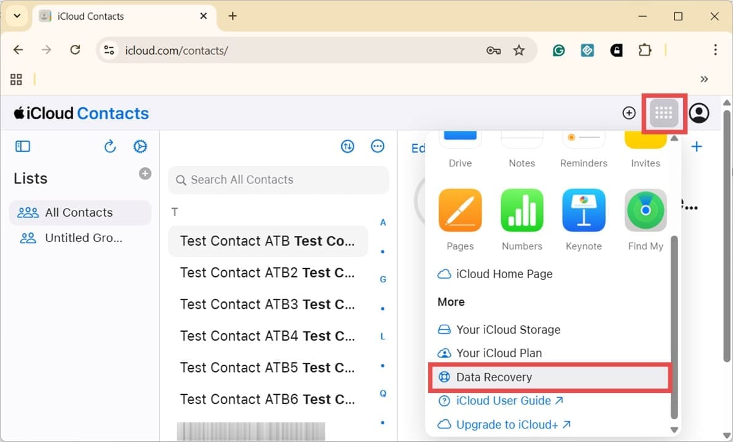The image size is (733, 442).
Task: Click the Upgrade to iCloud+ link
Action: (504, 425)
